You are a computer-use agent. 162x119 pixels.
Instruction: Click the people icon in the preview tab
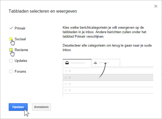coord(95,63)
